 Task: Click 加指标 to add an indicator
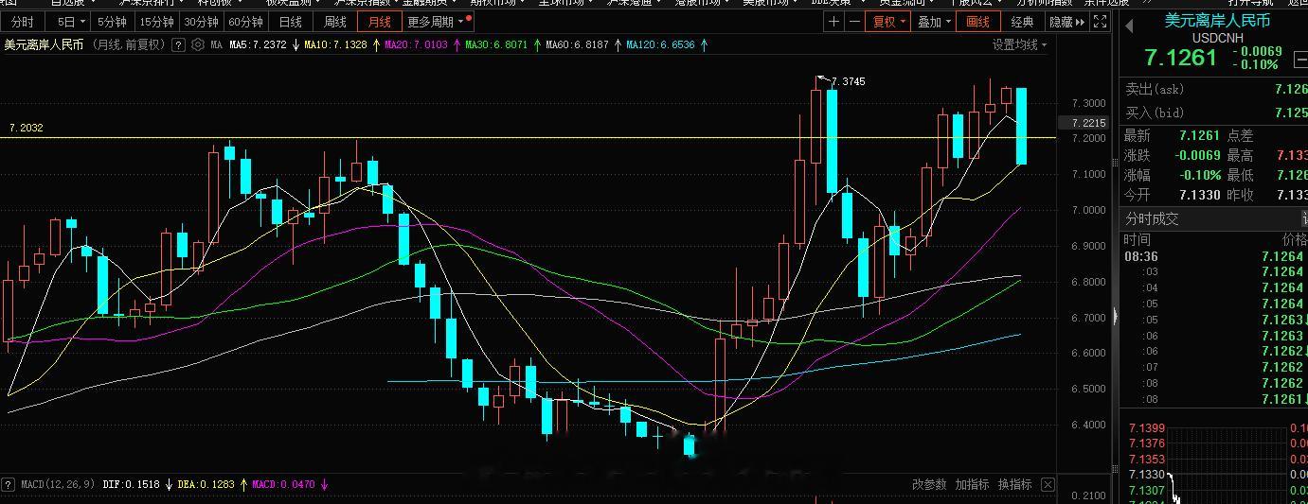[972, 484]
